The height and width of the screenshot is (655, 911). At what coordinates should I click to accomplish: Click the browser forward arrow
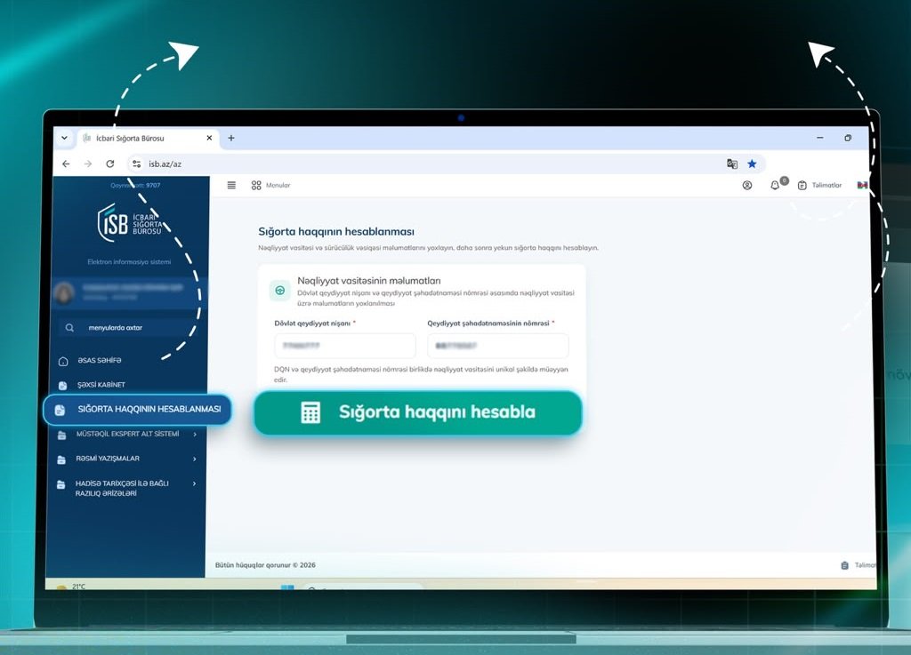tap(88, 164)
